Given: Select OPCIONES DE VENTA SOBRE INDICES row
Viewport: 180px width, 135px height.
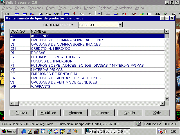Looking at the screenshot, I should coord(87,82).
